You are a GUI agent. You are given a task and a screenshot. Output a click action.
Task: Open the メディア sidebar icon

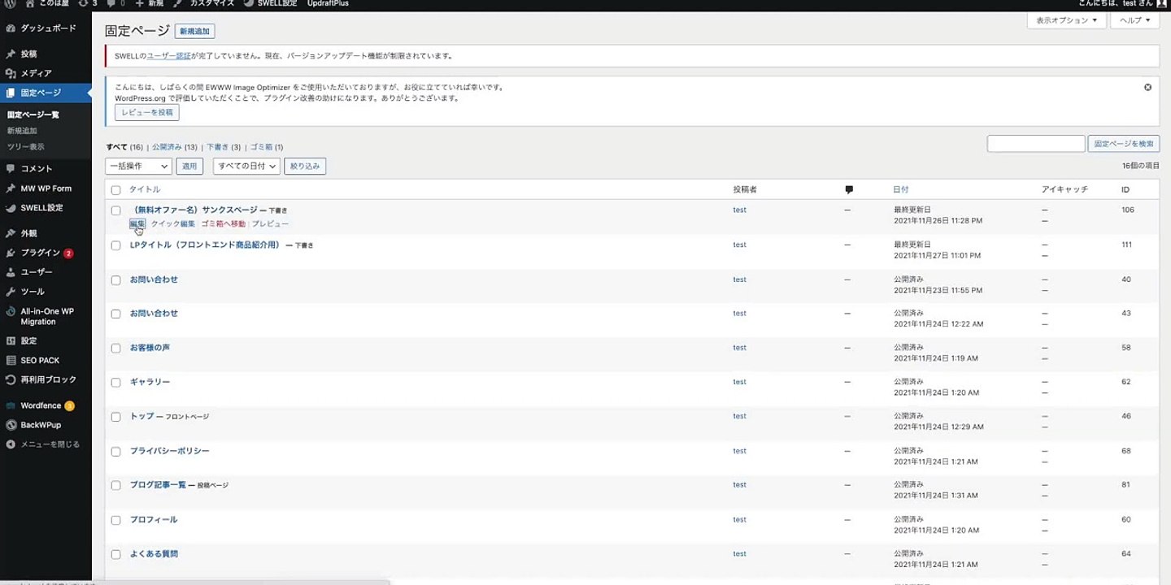pos(11,74)
